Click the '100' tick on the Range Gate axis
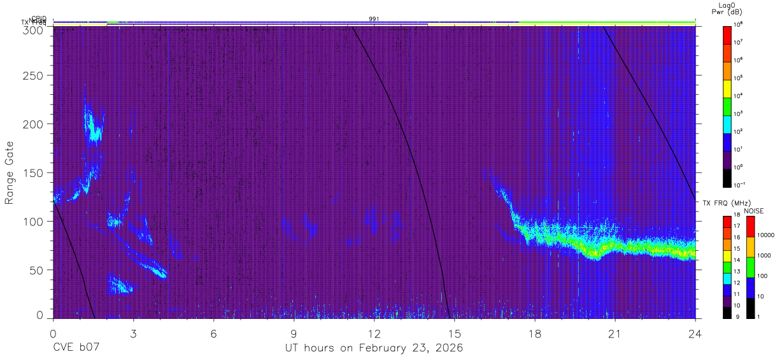782x361 pixels. click(34, 222)
